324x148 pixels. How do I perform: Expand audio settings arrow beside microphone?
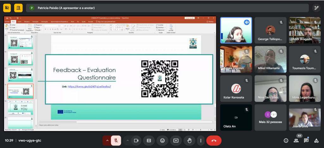click(x=107, y=140)
